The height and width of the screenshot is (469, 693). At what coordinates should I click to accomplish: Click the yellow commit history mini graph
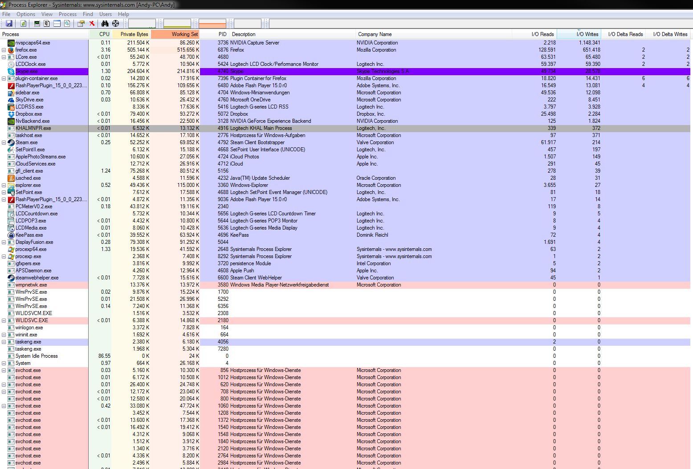[x=177, y=24]
